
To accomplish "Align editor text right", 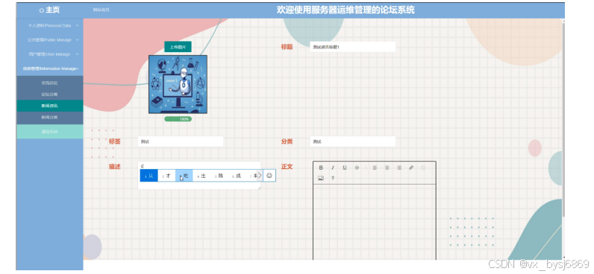I will [399, 168].
